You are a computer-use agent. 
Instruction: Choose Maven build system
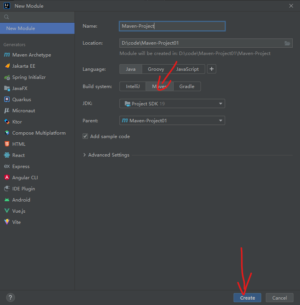159,87
